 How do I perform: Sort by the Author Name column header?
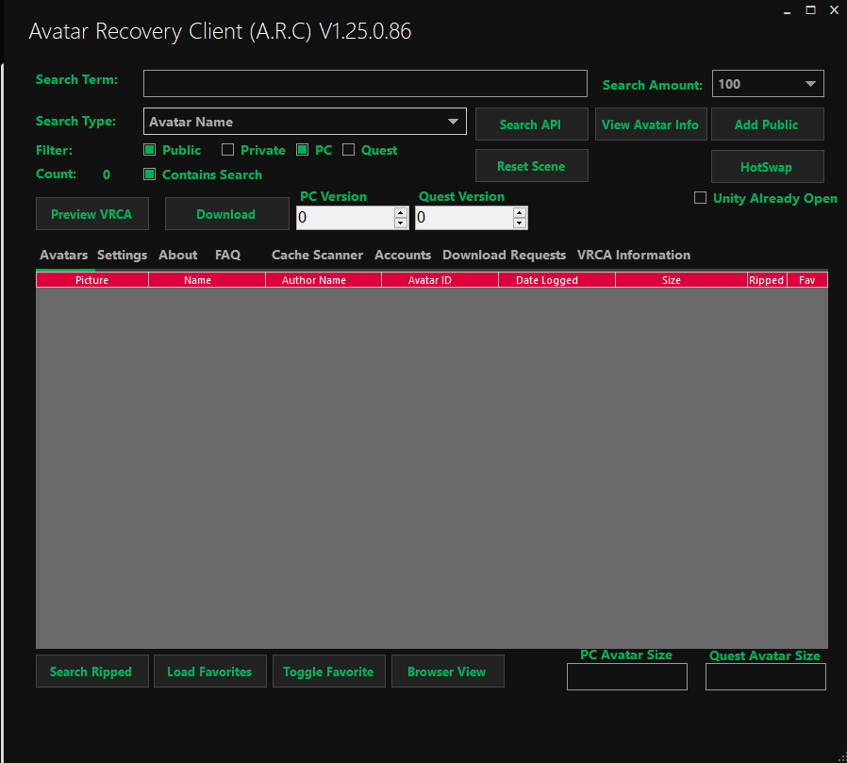[x=324, y=280]
